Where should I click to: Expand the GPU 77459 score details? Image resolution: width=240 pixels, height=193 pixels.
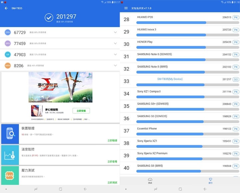[115, 43]
